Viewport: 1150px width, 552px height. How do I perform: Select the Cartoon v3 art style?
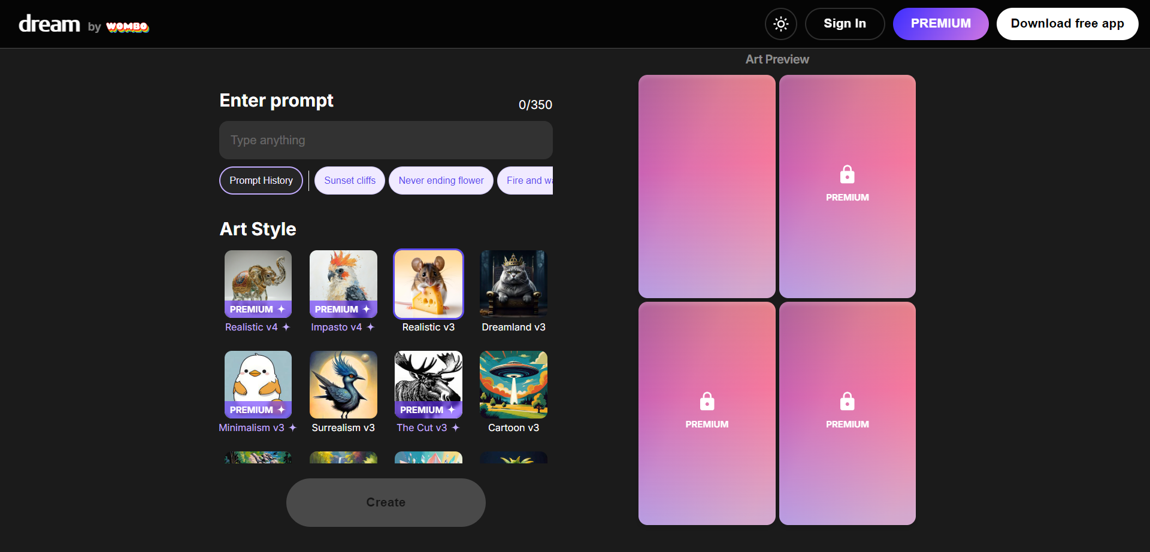point(513,384)
